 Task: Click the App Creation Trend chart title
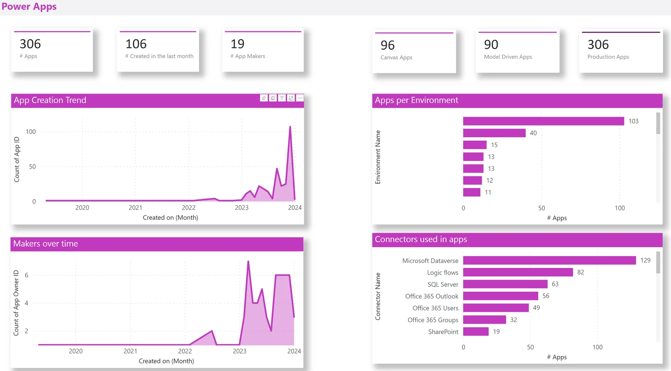point(50,100)
